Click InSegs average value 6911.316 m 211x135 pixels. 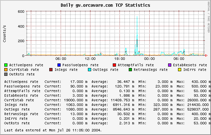(x=123, y=105)
